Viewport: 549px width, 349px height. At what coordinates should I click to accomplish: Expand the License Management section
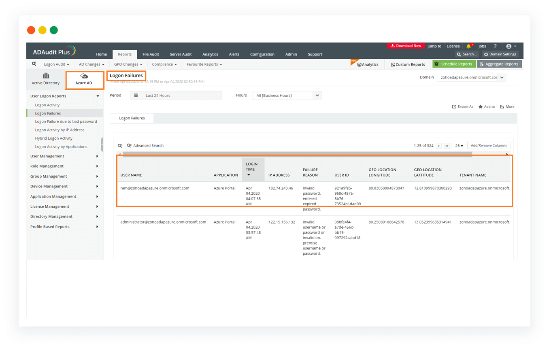pyautogui.click(x=65, y=206)
